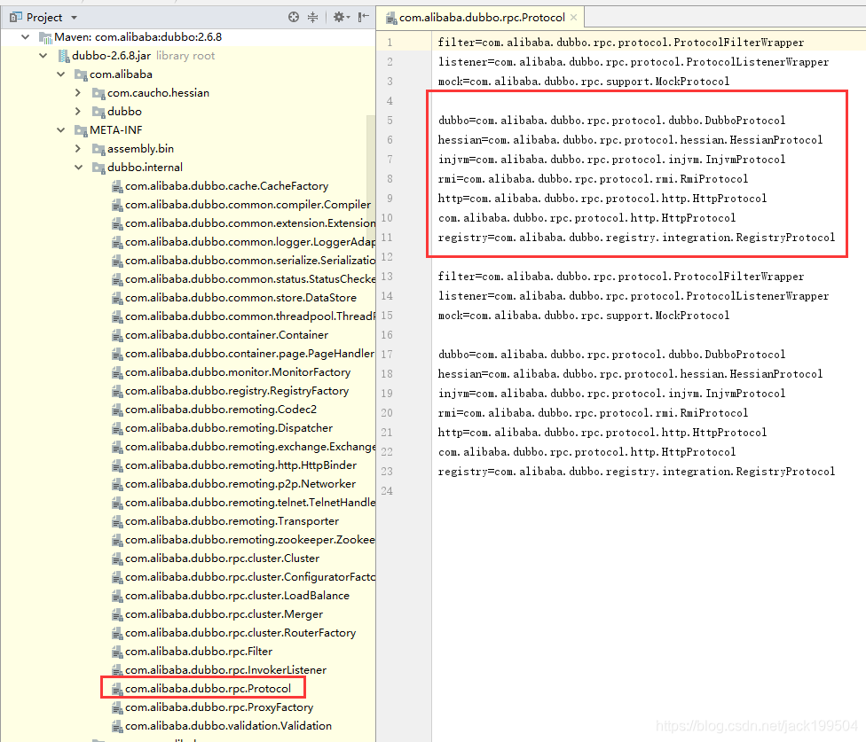The width and height of the screenshot is (866, 742).
Task: Click the dubbo-2.6.8.jar archive icon
Action: tap(64, 56)
